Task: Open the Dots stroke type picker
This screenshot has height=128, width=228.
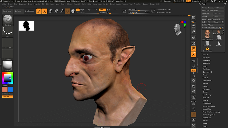Action: click(8, 32)
